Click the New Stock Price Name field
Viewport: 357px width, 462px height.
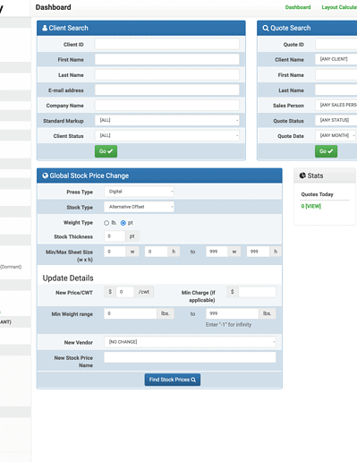pos(190,357)
